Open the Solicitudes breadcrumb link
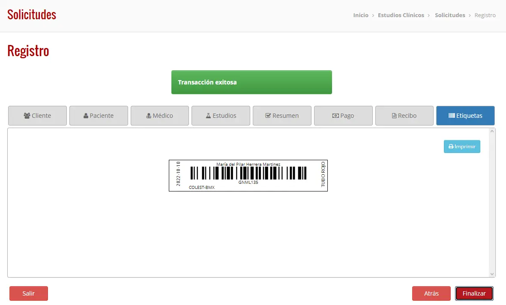Viewport: 506px width, 305px height. pos(450,15)
